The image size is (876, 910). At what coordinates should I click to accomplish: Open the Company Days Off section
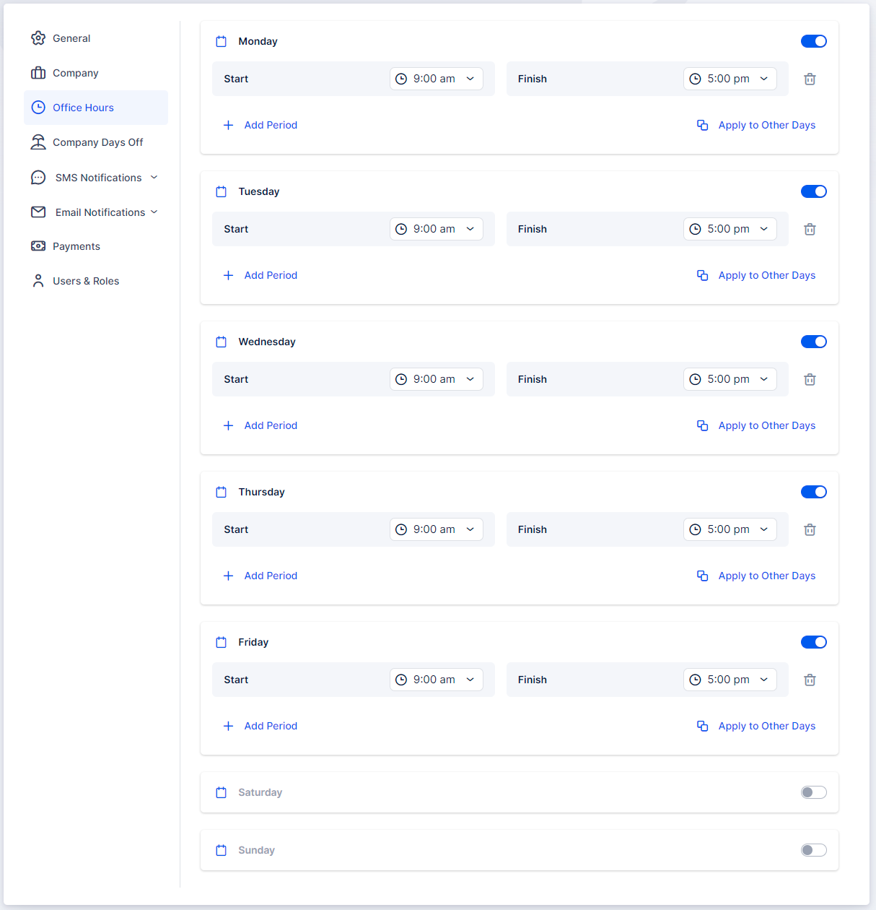97,142
